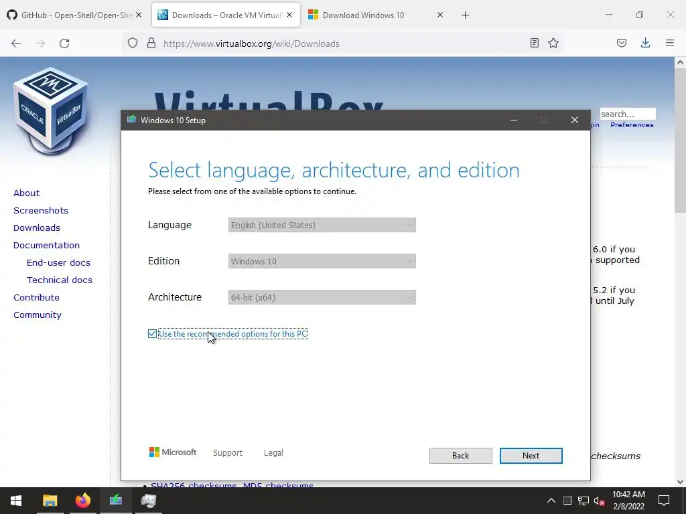686x514 pixels.
Task: Open Firefox downloads panel
Action: (x=645, y=43)
